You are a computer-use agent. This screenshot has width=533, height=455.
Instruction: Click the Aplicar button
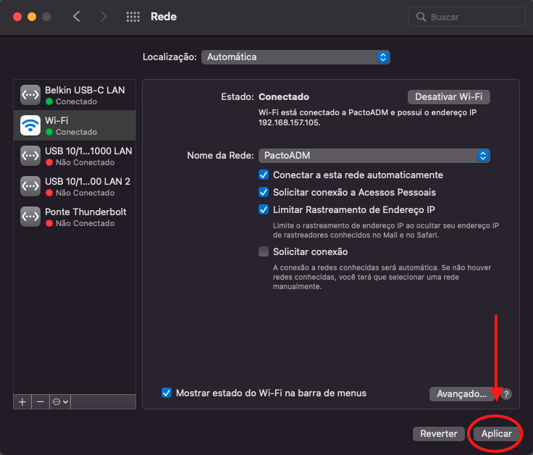pos(496,433)
